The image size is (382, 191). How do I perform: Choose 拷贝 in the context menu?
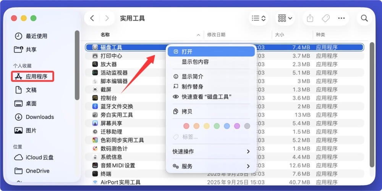pyautogui.click(x=211, y=112)
